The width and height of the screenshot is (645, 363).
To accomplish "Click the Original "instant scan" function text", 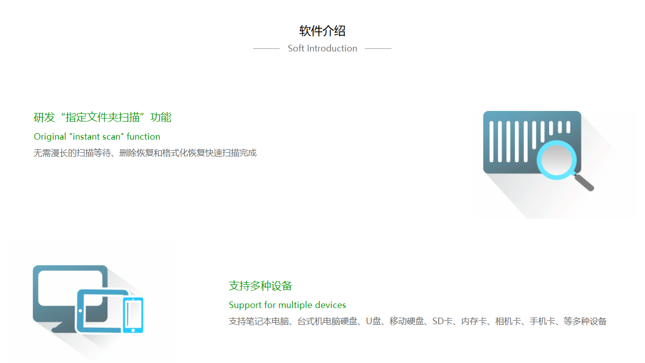I will click(97, 137).
